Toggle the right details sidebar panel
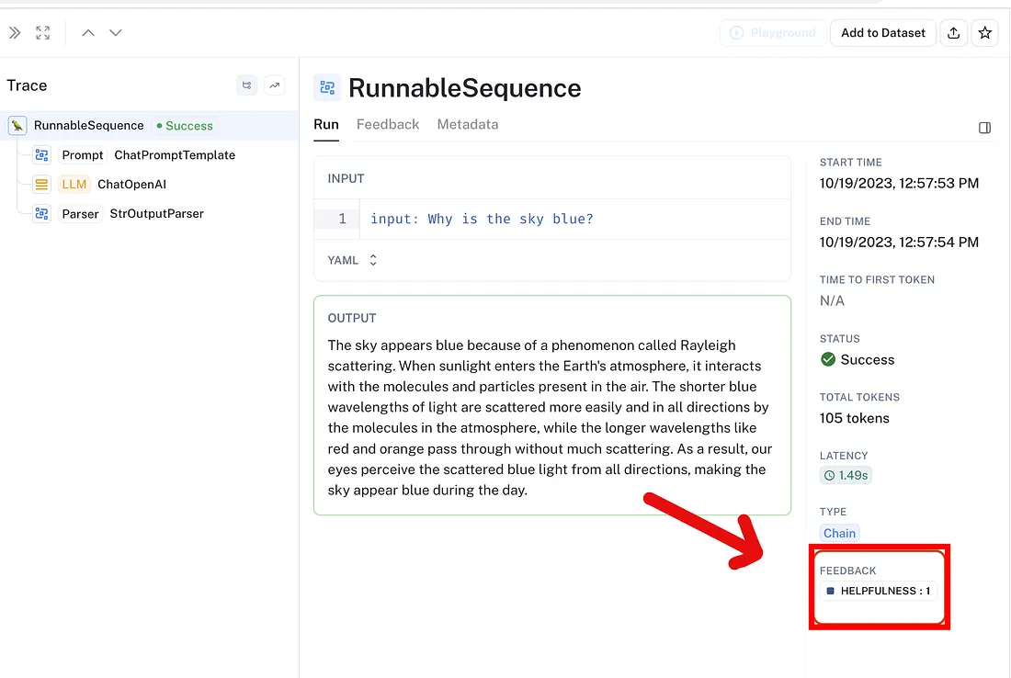Viewport: 1011px width, 678px height. click(984, 128)
